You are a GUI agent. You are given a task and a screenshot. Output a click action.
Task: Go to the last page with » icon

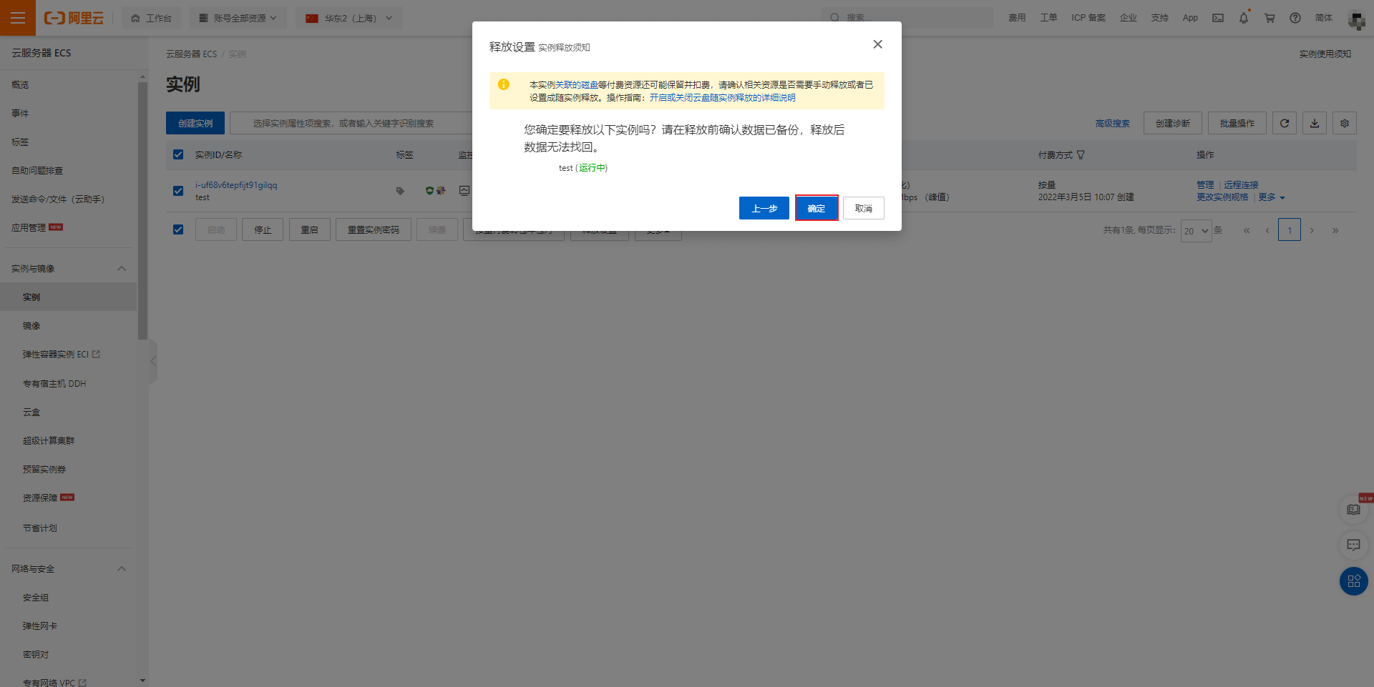click(1335, 230)
